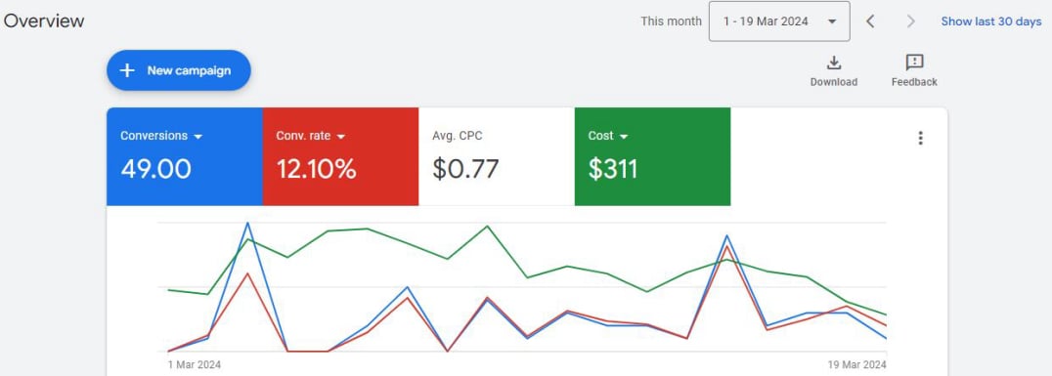The width and height of the screenshot is (1052, 376).
Task: Click the plus icon in New campaign
Action: (x=127, y=70)
